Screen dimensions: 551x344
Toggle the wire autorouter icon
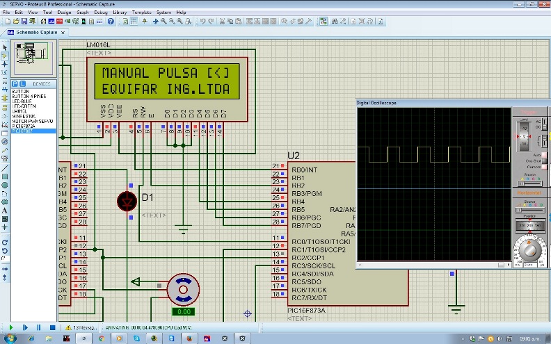pos(324,22)
